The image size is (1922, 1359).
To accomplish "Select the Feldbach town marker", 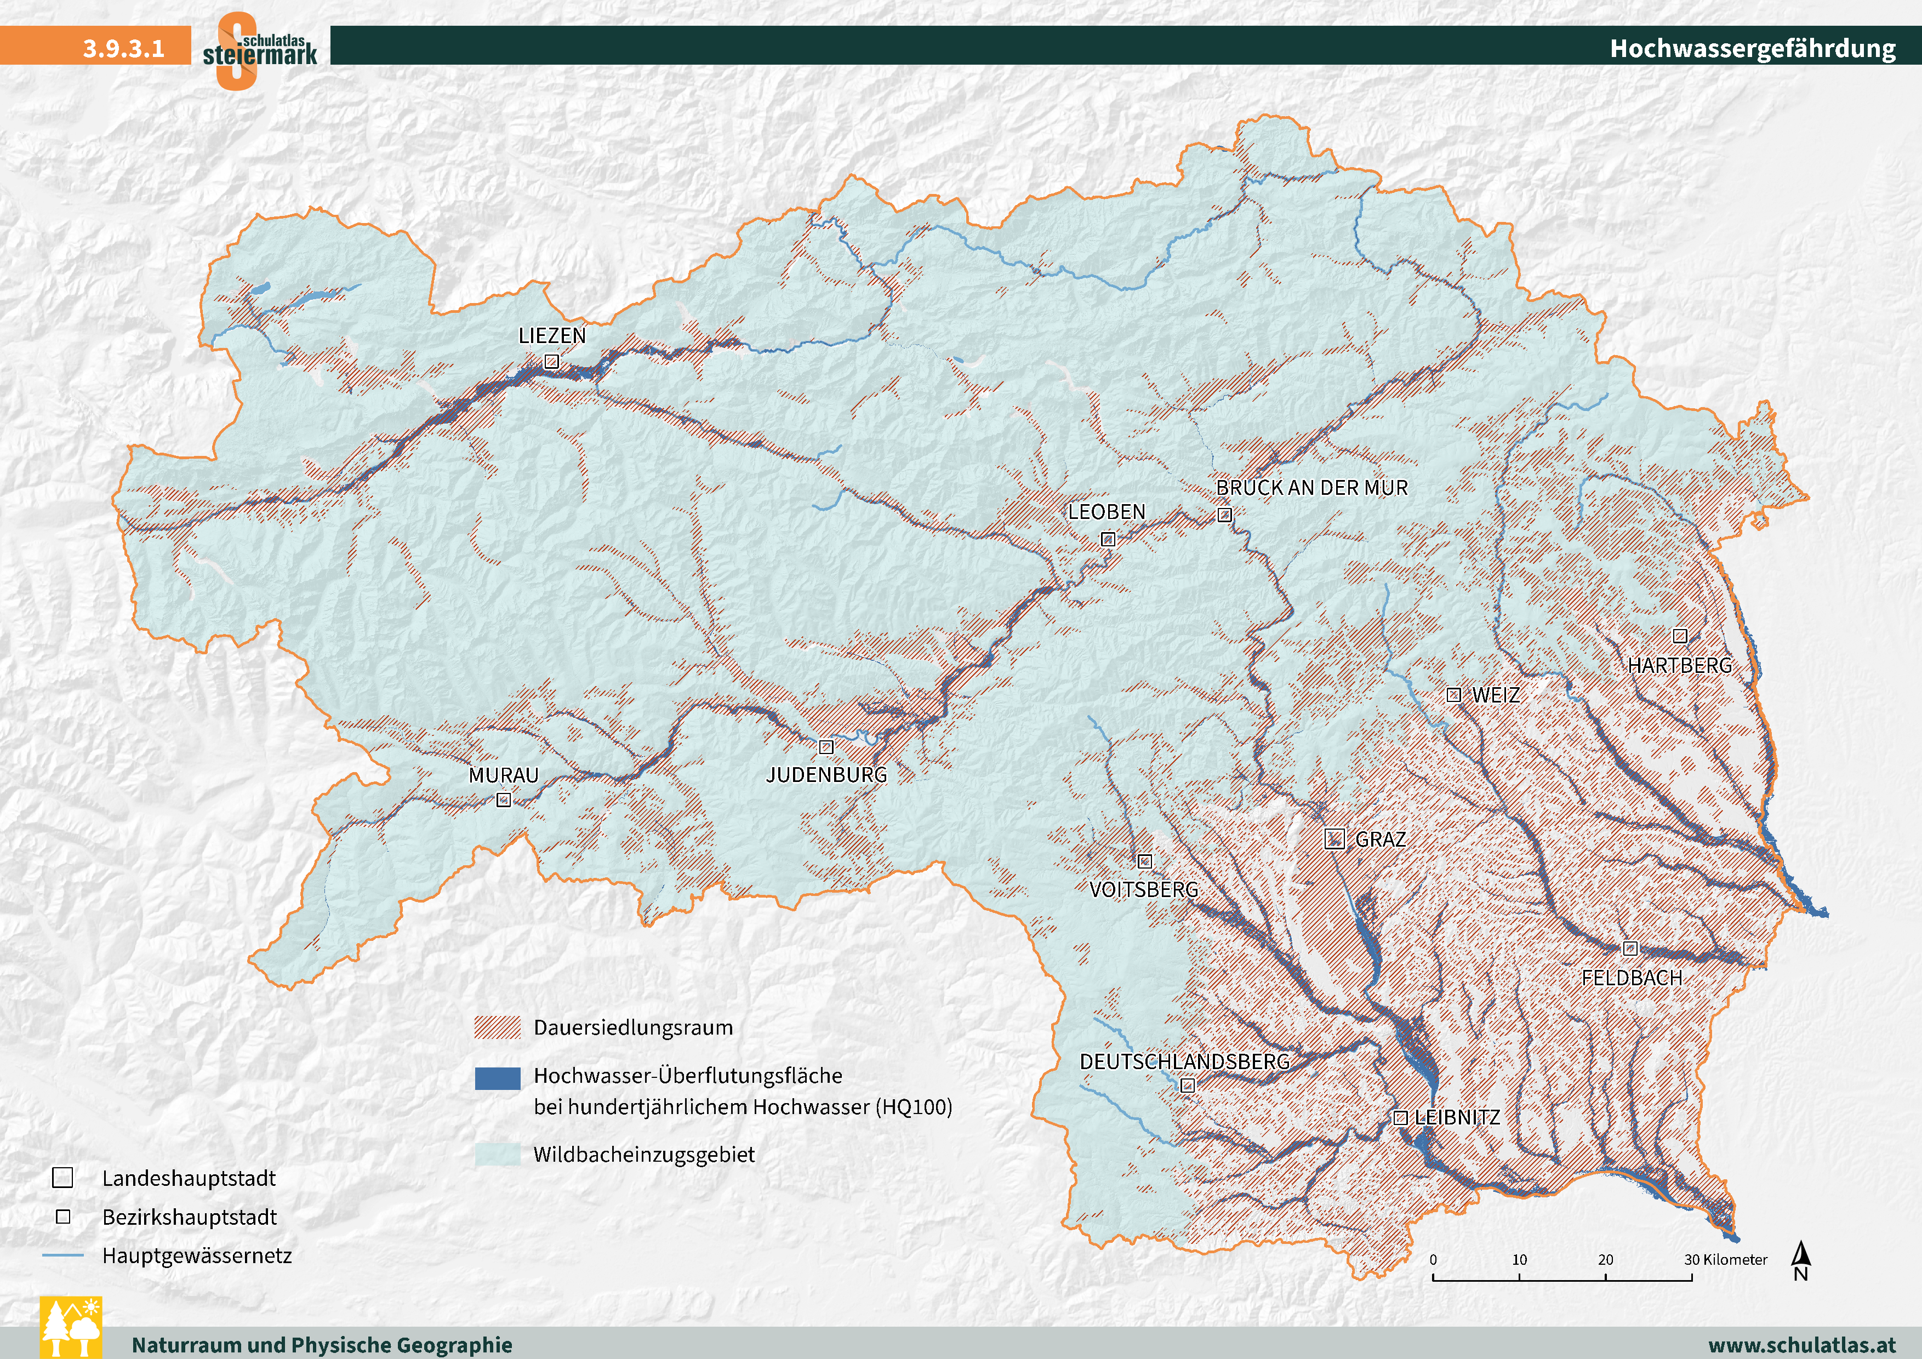I will 1630,948.
